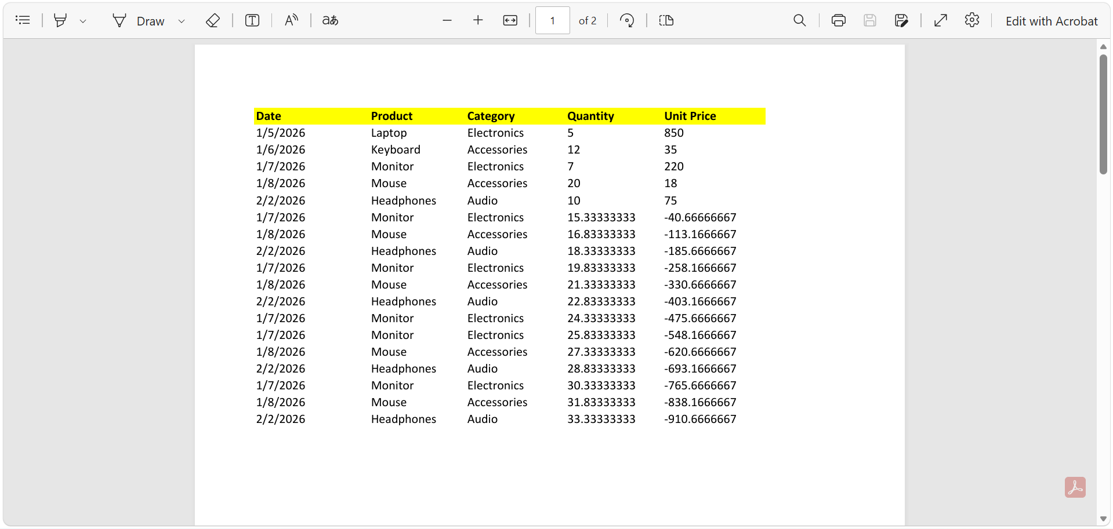Toggle Fit to width view
Screen dimensions: 1113x529
click(510, 20)
